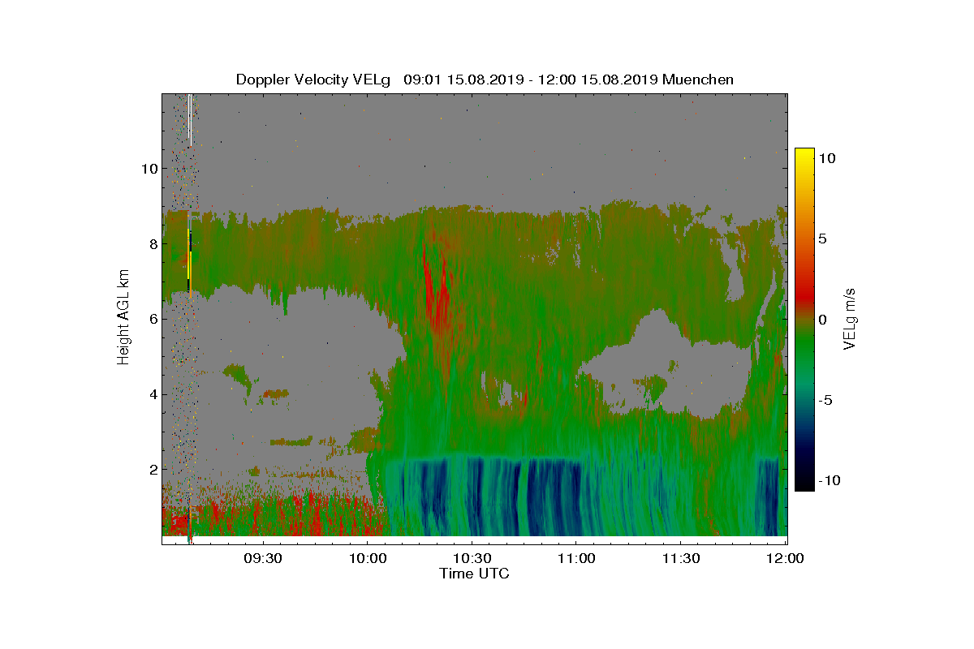Click the '10:30' time tick label
Screen dimensions: 974x649
coord(472,558)
